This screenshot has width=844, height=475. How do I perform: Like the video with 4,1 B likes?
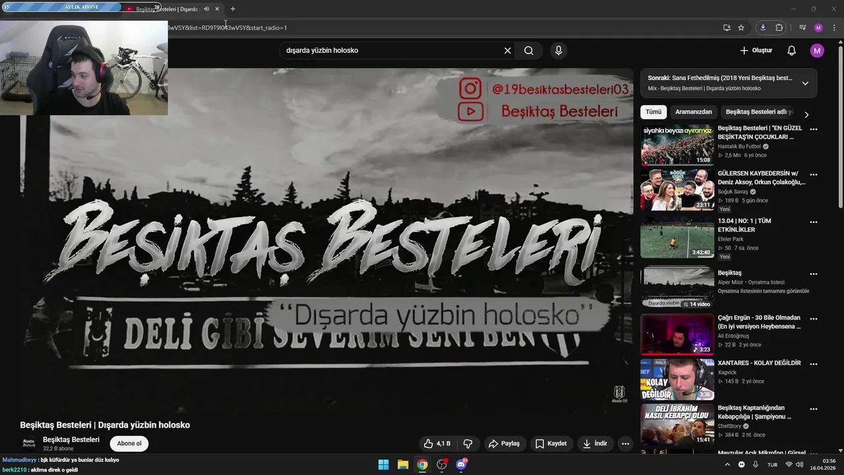pos(437,443)
